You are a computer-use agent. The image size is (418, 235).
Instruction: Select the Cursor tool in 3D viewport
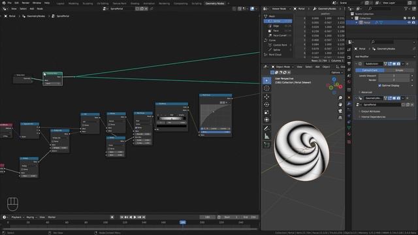267,89
